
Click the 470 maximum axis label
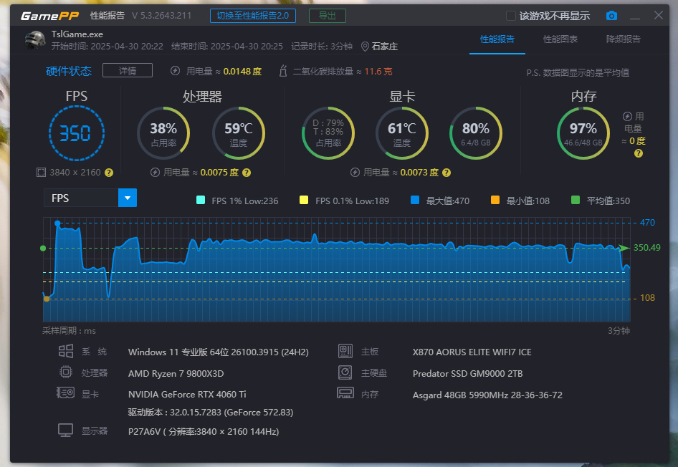tap(647, 223)
